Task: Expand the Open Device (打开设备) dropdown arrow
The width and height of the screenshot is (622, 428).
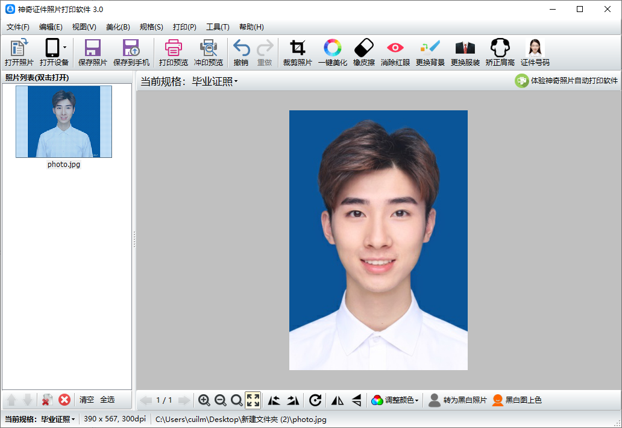Action: pos(64,48)
